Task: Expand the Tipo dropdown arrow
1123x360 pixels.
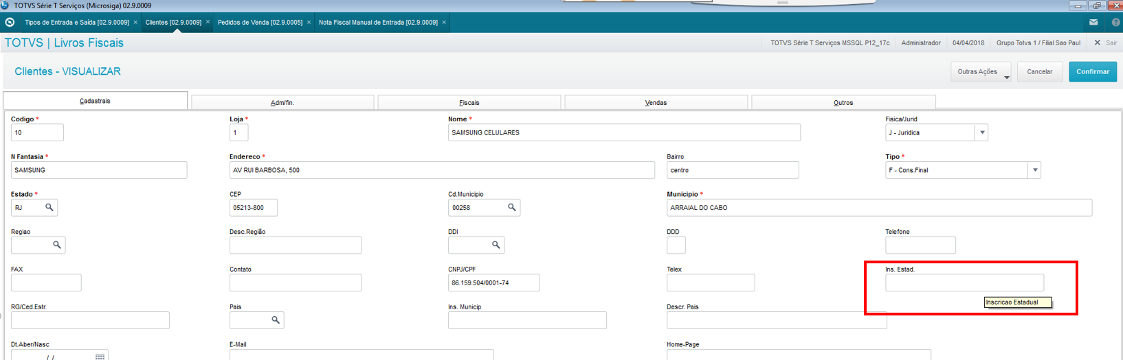Action: [1034, 170]
